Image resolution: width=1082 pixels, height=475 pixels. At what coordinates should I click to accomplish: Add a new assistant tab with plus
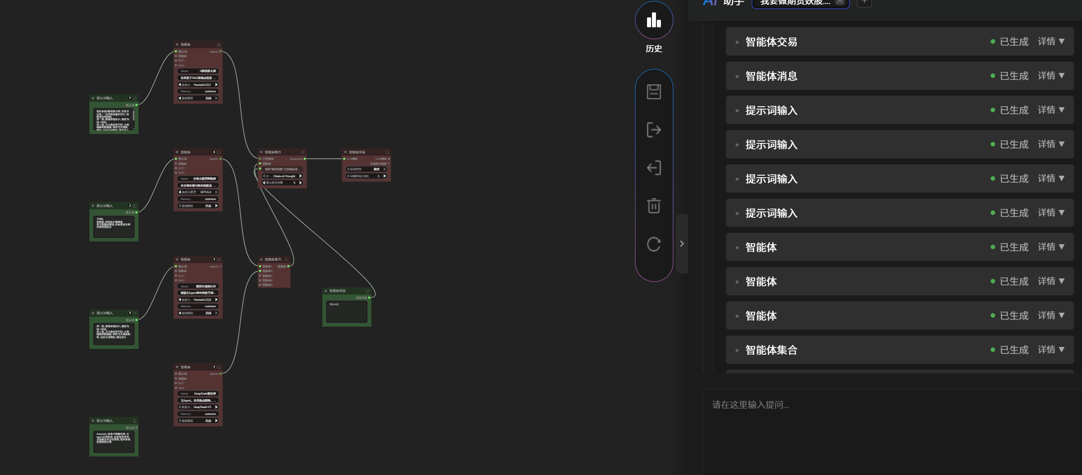pos(864,2)
